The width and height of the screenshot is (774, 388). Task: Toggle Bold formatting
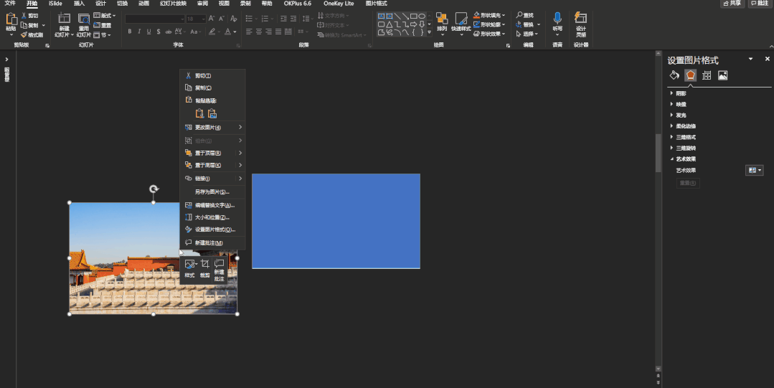(130, 32)
